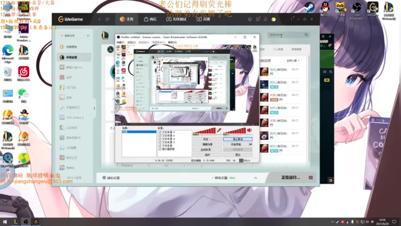
Task: Open the Windows notification center
Action: click(394, 222)
